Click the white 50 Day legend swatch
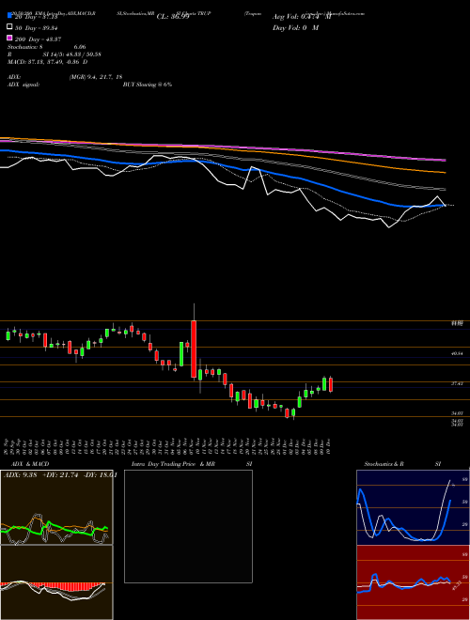470x620 pixels. click(x=10, y=26)
